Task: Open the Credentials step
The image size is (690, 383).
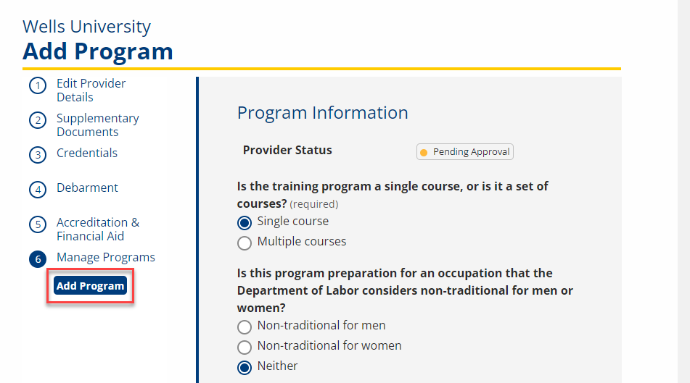Action: (x=87, y=153)
